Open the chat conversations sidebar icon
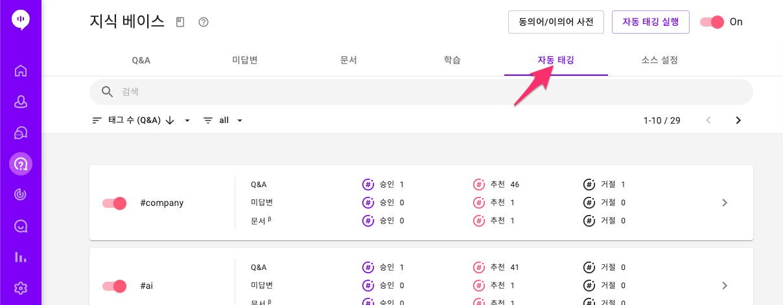Image resolution: width=783 pixels, height=305 pixels. [x=21, y=133]
